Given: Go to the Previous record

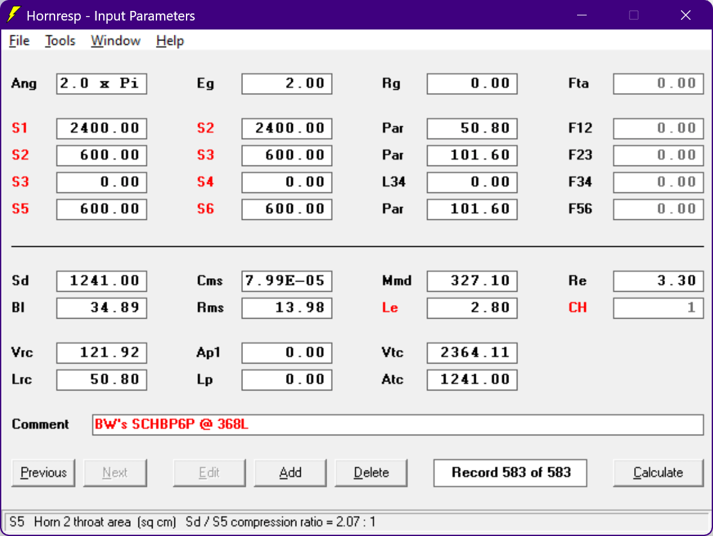Looking at the screenshot, I should (x=43, y=473).
